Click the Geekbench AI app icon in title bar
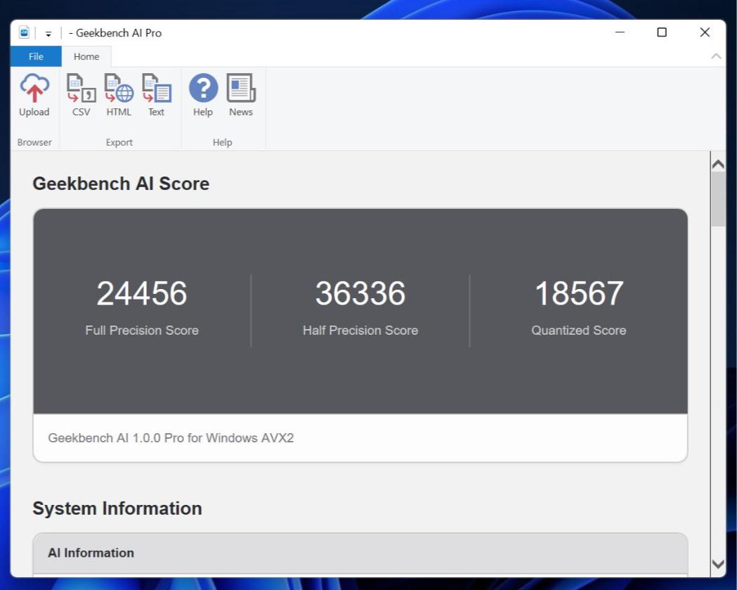This screenshot has height=590, width=737. click(x=24, y=32)
